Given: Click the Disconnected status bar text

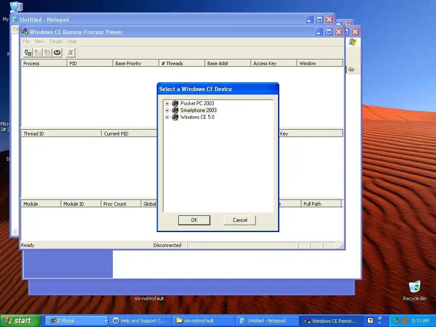Looking at the screenshot, I should [167, 245].
